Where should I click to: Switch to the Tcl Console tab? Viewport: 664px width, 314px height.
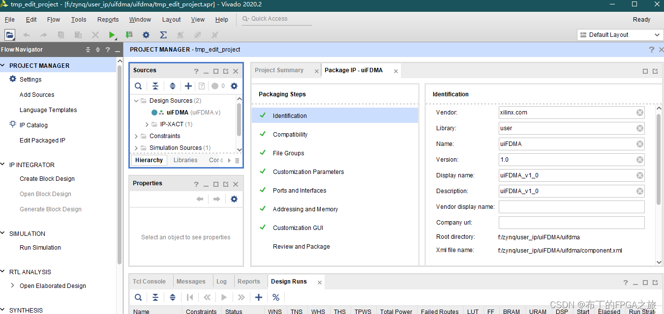[x=149, y=282]
